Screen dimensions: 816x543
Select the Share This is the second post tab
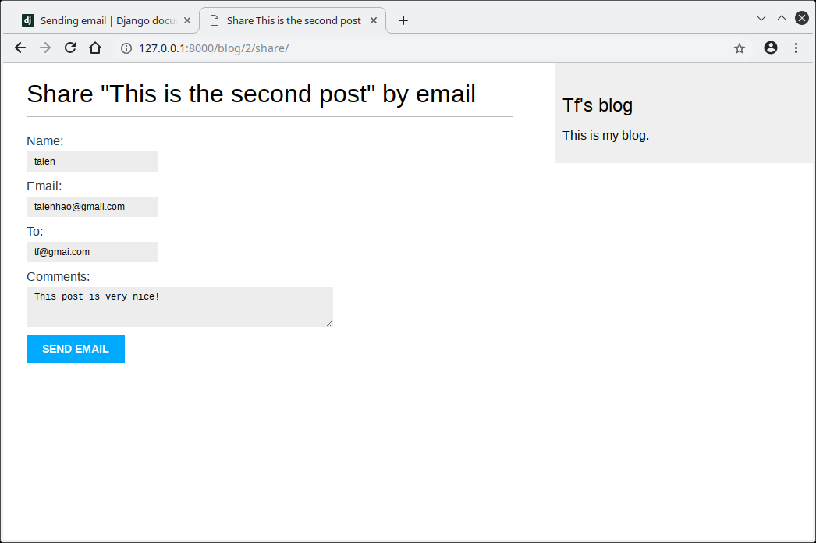click(x=293, y=20)
